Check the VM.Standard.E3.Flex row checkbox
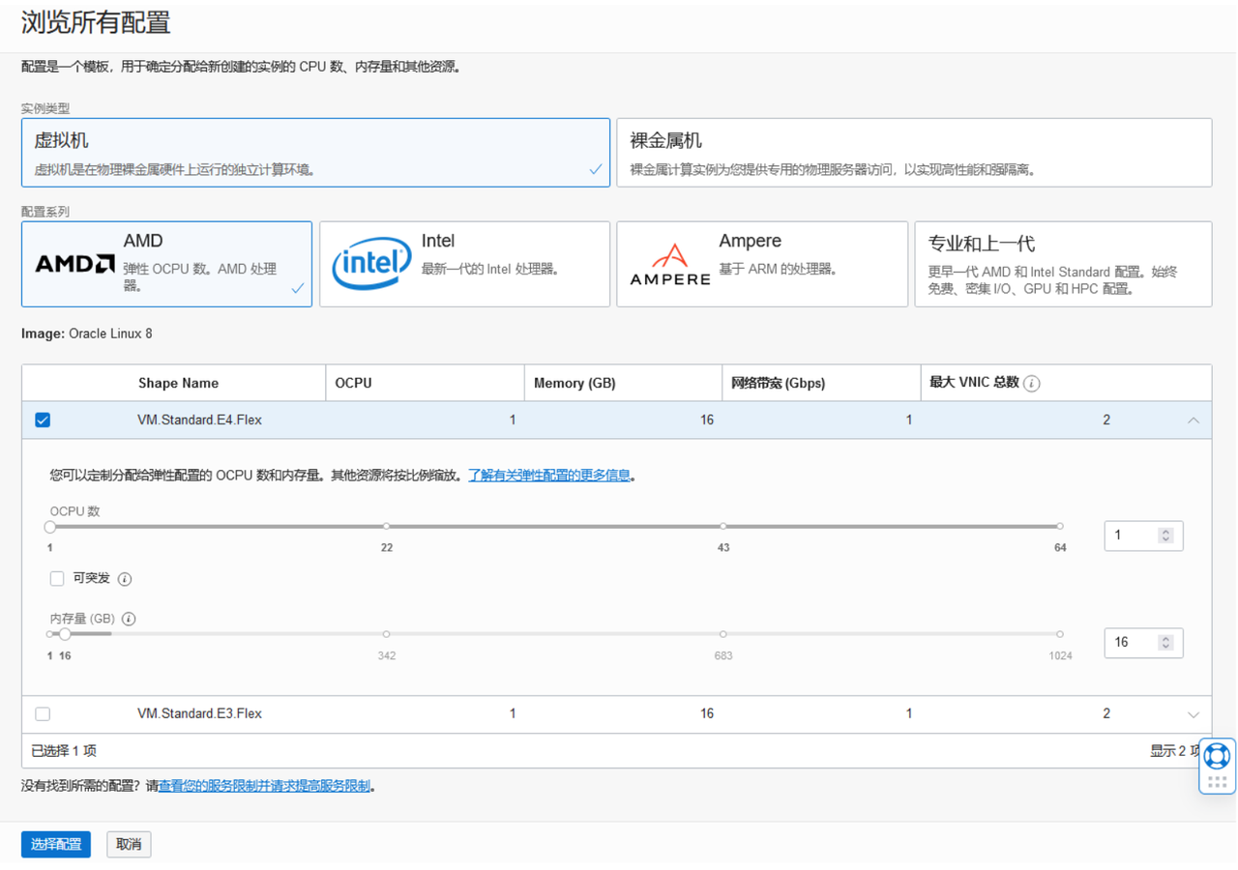This screenshot has width=1238, height=870. click(43, 714)
